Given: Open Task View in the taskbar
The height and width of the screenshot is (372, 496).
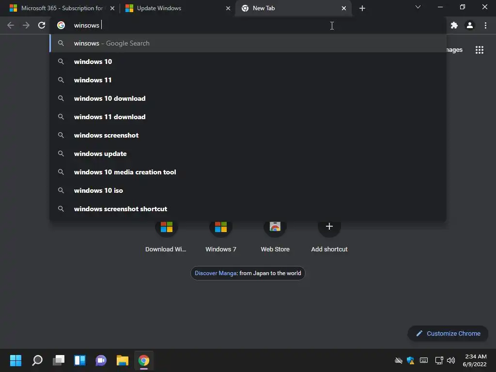Looking at the screenshot, I should pos(59,360).
